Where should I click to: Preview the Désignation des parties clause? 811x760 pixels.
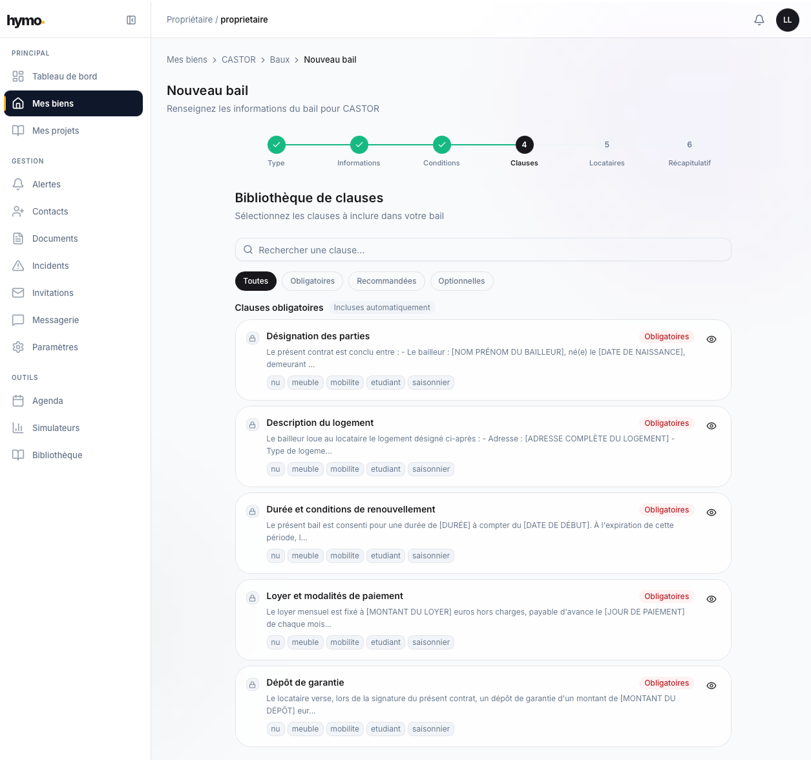click(711, 339)
